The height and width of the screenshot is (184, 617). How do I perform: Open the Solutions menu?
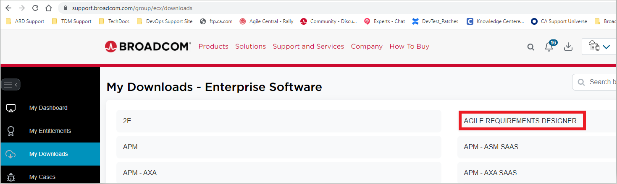tap(250, 47)
